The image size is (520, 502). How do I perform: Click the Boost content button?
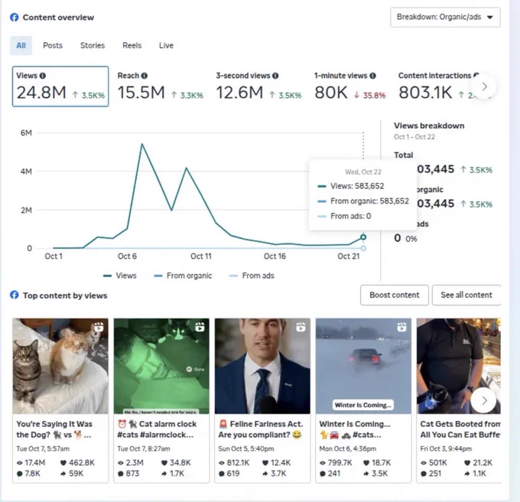point(395,295)
